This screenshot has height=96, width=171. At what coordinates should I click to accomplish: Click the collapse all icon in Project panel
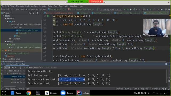pos(33,13)
